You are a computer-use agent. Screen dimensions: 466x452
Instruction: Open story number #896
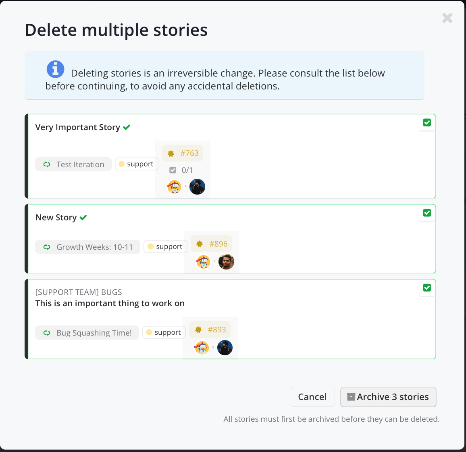click(212, 244)
